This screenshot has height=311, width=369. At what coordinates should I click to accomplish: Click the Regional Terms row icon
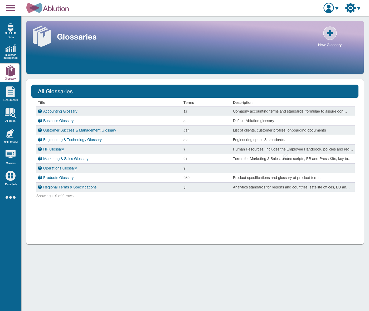(40, 187)
